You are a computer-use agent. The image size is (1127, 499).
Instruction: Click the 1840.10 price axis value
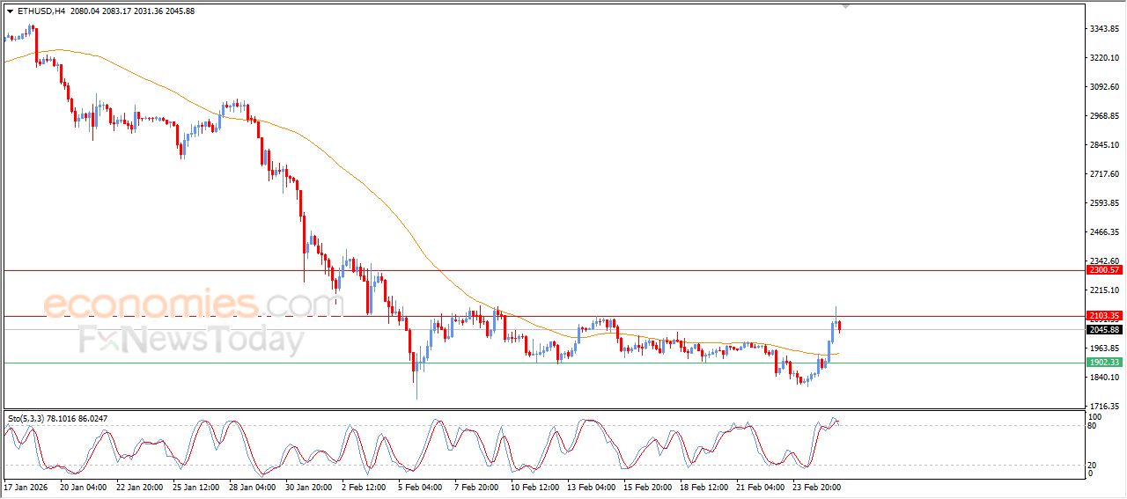click(x=1104, y=378)
